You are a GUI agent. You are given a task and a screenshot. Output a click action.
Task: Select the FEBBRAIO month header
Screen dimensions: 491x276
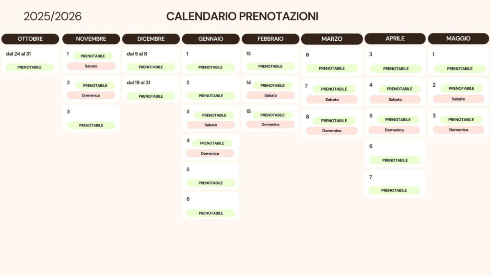(270, 39)
